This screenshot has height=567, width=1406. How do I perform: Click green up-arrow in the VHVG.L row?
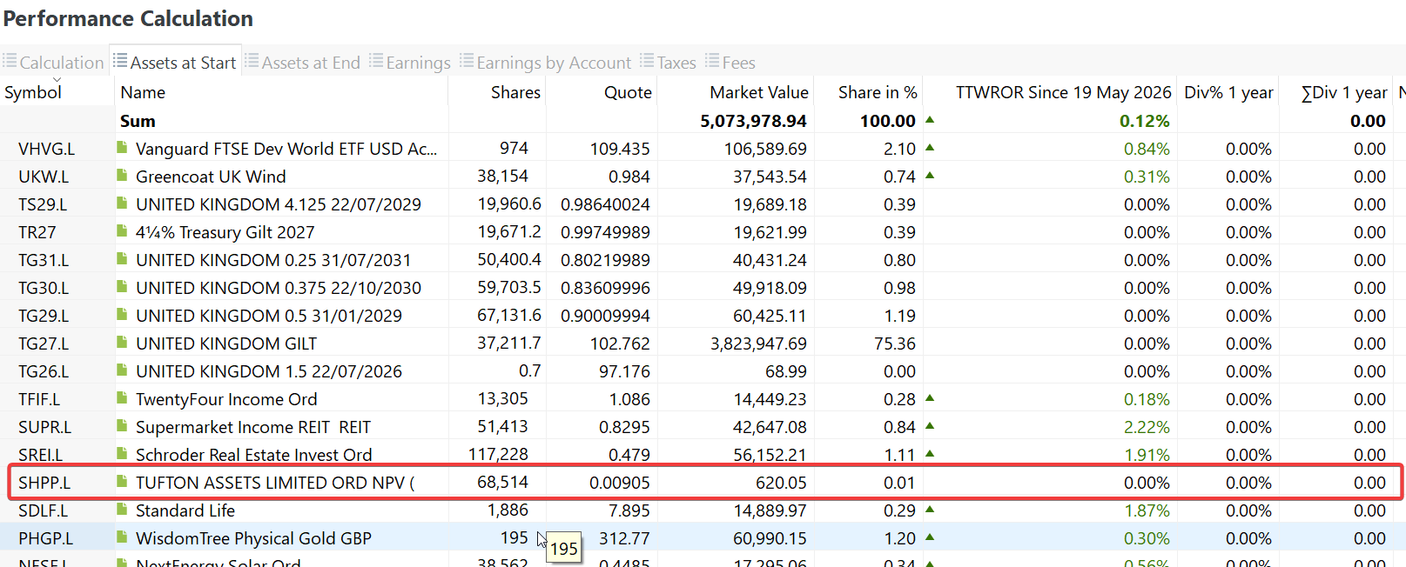pyautogui.click(x=930, y=147)
